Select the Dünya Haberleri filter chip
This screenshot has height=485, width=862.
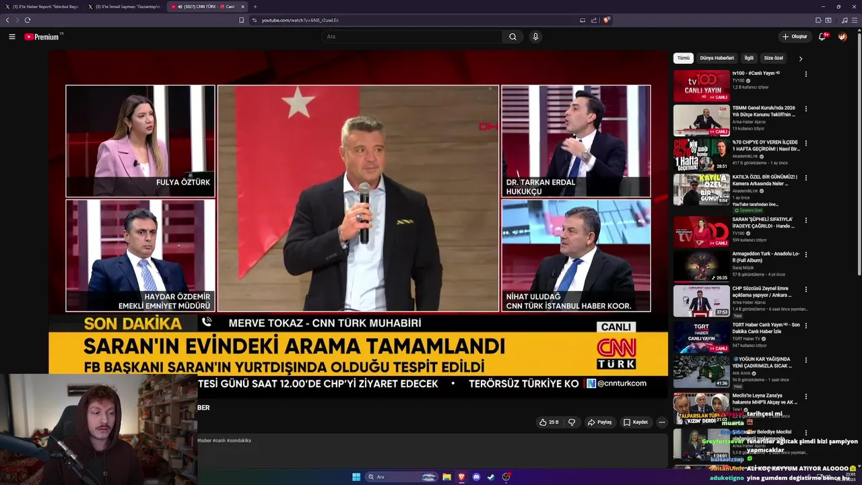[x=717, y=59]
